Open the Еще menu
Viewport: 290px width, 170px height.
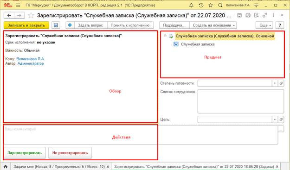pyautogui.click(x=265, y=25)
